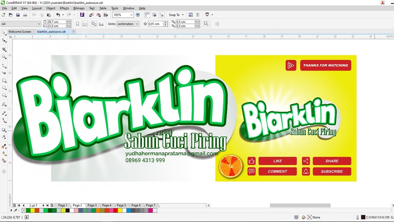Open the A4 page size dropdown
The image size is (394, 222).
pyautogui.click(x=39, y=24)
